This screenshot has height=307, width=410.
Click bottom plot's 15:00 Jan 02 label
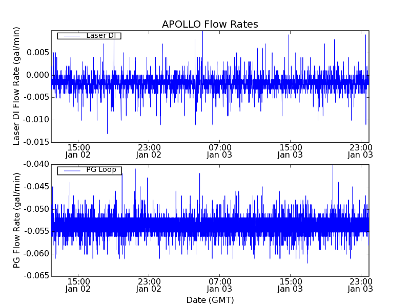pos(78,286)
